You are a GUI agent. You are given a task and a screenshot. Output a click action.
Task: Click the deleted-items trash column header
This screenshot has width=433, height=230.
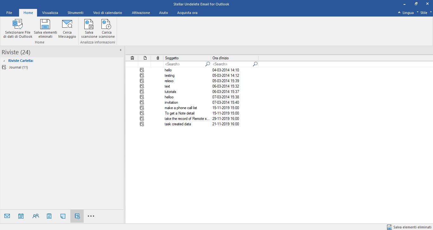pos(132,58)
